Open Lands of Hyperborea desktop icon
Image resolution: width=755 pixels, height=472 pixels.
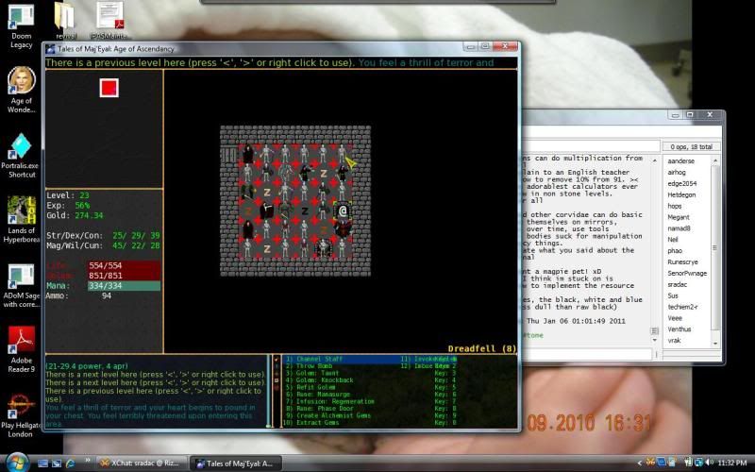tap(21, 220)
